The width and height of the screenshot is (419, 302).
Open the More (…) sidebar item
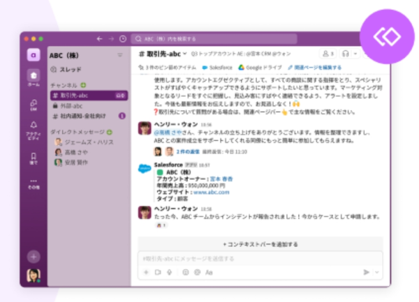[x=34, y=184]
